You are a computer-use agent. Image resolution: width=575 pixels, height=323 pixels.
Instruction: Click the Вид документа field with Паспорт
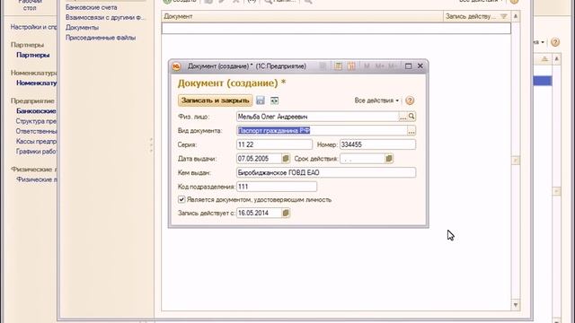coord(322,130)
